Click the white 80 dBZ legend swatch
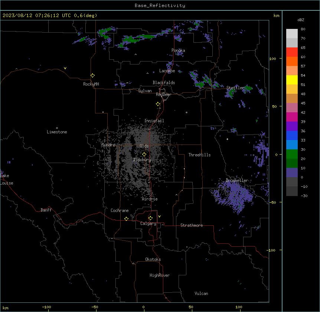The height and width of the screenshot is (312, 320). pyautogui.click(x=292, y=33)
